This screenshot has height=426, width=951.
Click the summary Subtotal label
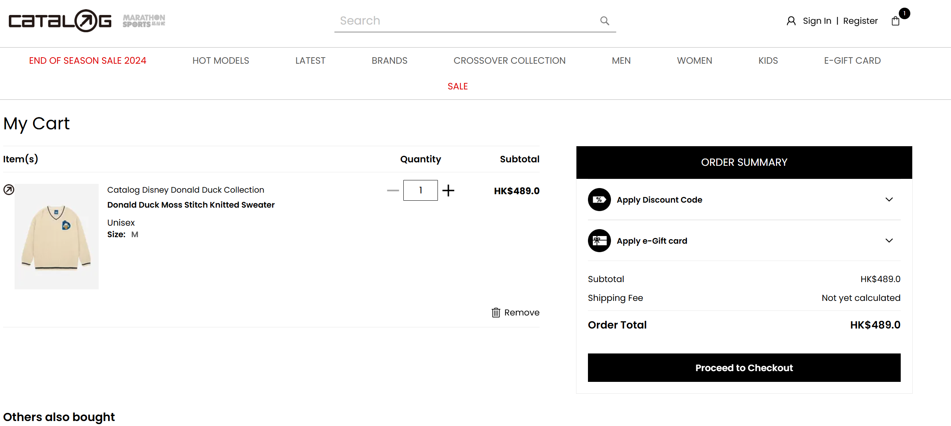point(606,279)
